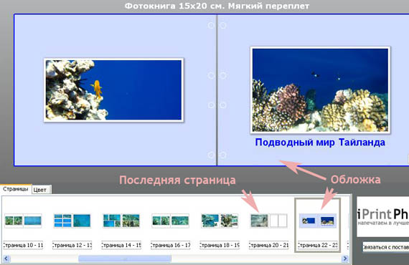Click the right scroll arrow of page strip
Screen dimensions: 409x265
click(x=345, y=259)
